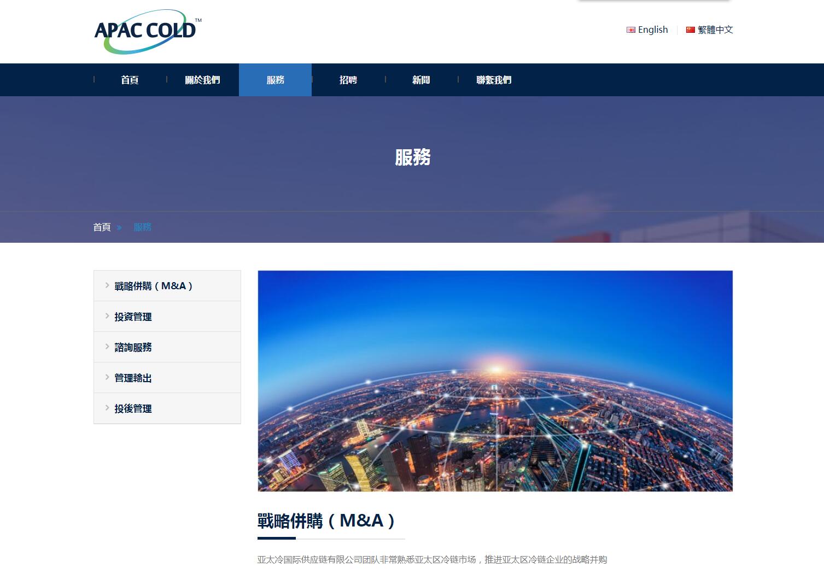
Task: Open the 招聘 navigation tab
Action: [348, 80]
